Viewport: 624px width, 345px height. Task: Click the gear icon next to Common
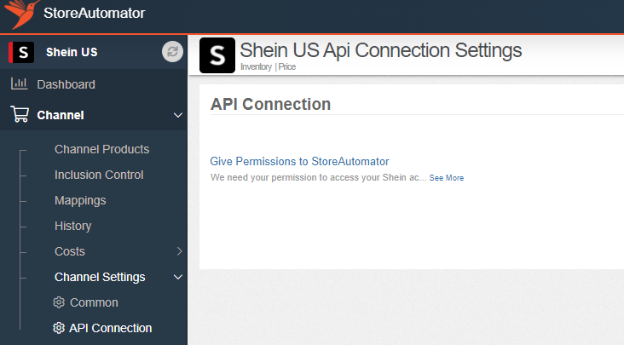59,302
